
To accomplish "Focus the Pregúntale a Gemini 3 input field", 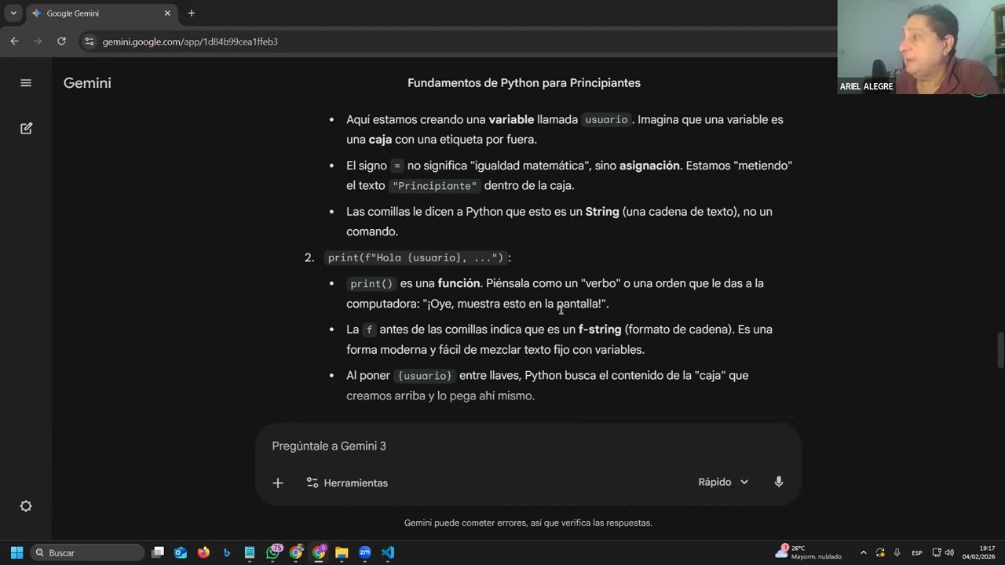I will coord(528,446).
